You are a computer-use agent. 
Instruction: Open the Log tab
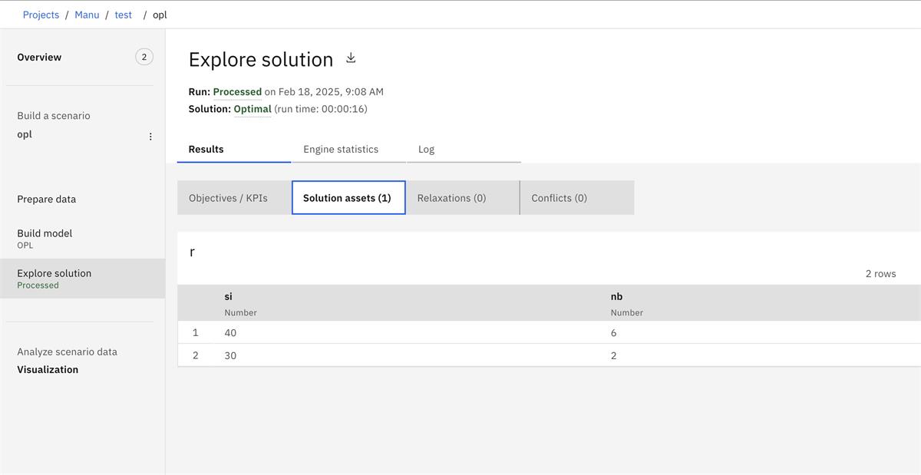(x=426, y=149)
